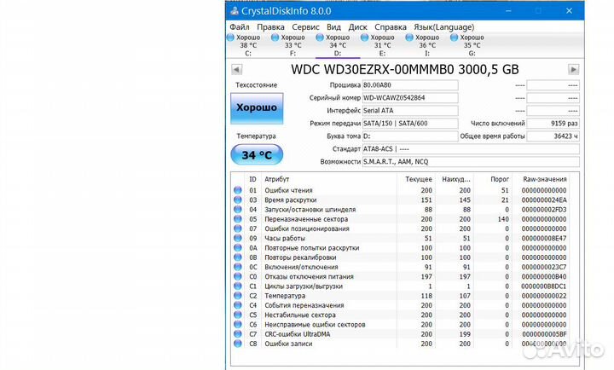Click status icon of row 04 Запуски/остановки шпинделя
This screenshot has width=614, height=370.
tap(238, 210)
